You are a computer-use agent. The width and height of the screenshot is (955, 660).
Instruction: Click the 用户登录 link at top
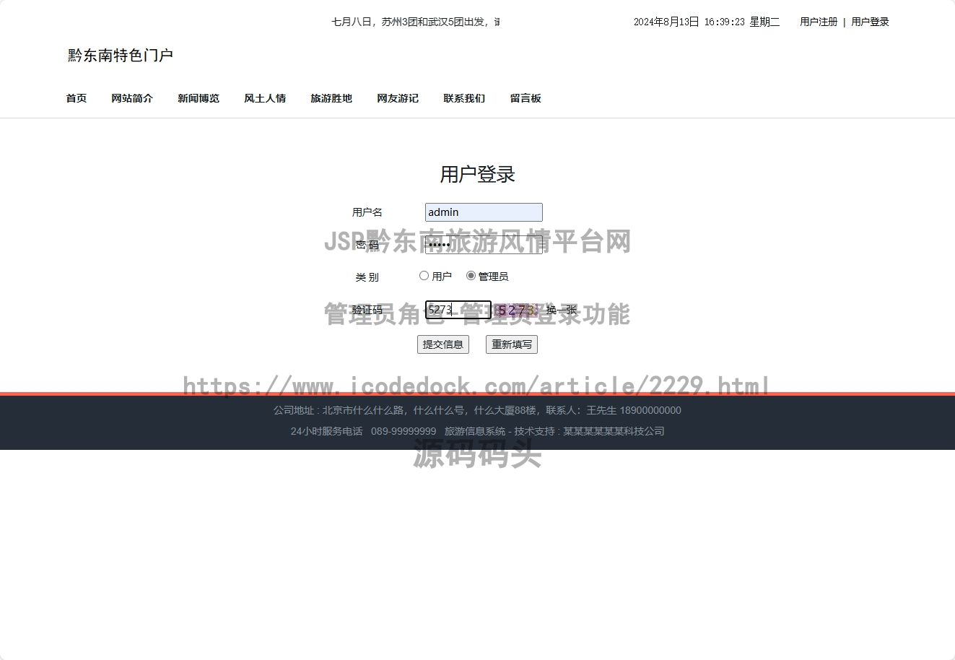click(870, 22)
